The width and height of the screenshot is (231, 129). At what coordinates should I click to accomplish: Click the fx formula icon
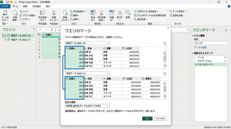[x=52, y=30]
